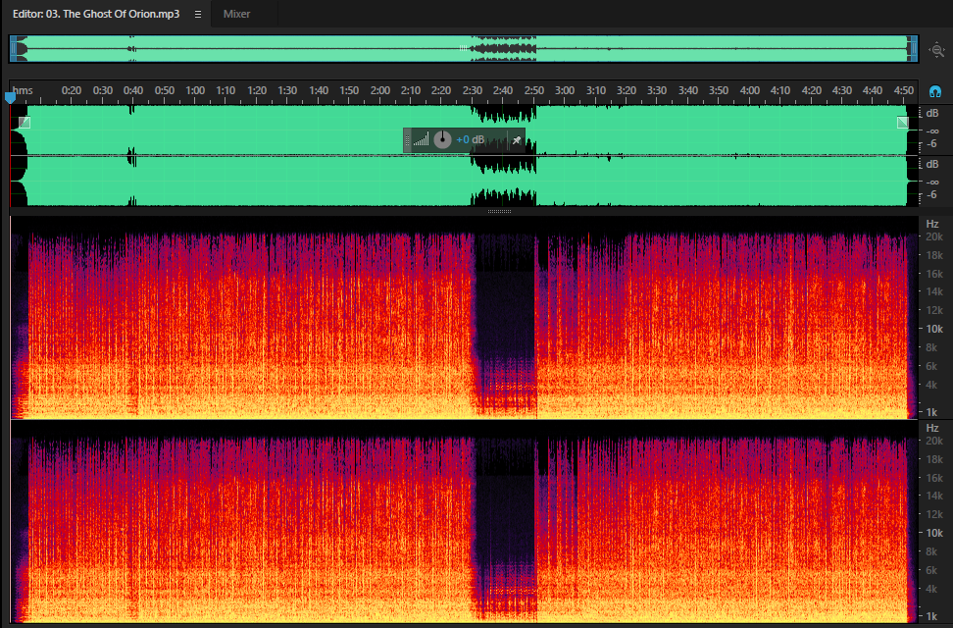Click the Zoom Out Full magnifier icon
Viewport: 953px width, 628px height.
point(937,50)
